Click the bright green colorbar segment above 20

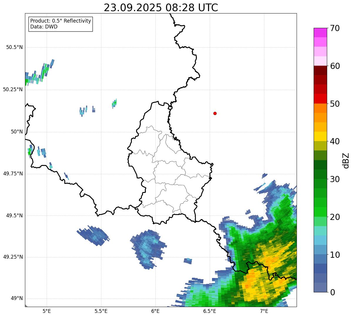(320, 212)
